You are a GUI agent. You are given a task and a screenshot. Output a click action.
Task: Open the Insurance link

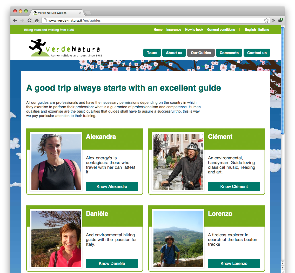coord(174,30)
